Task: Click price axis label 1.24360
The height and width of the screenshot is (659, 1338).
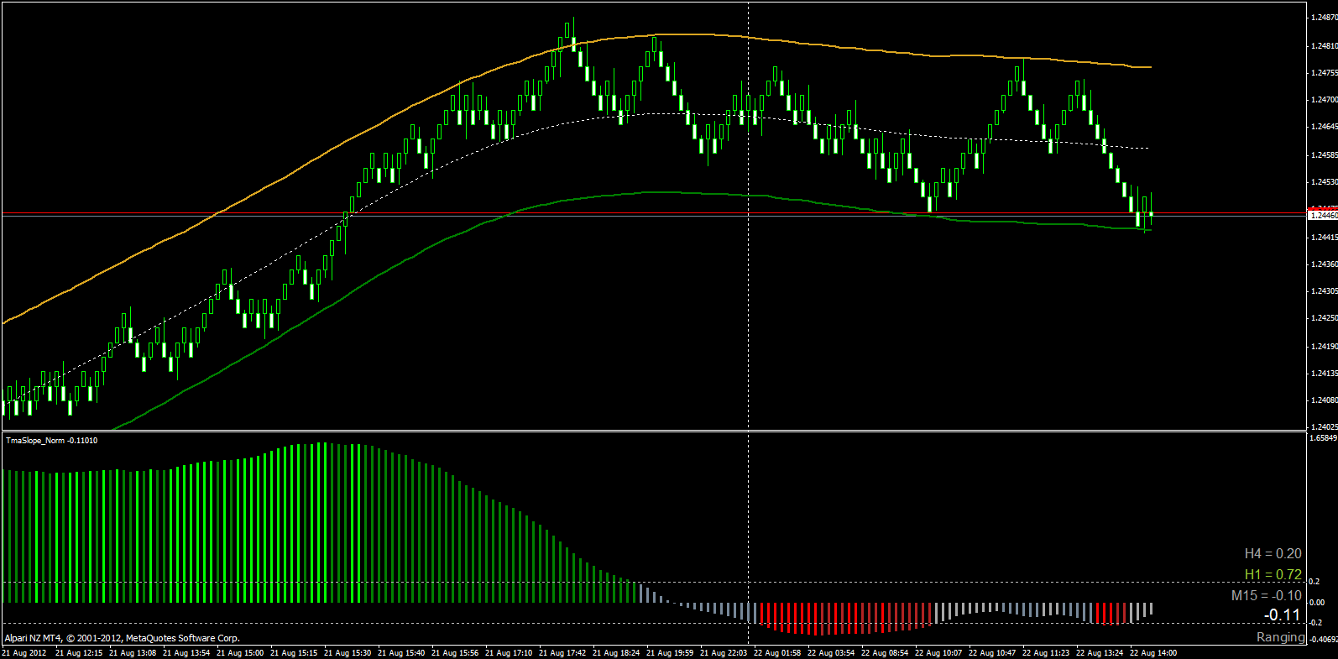Action: coord(1324,264)
